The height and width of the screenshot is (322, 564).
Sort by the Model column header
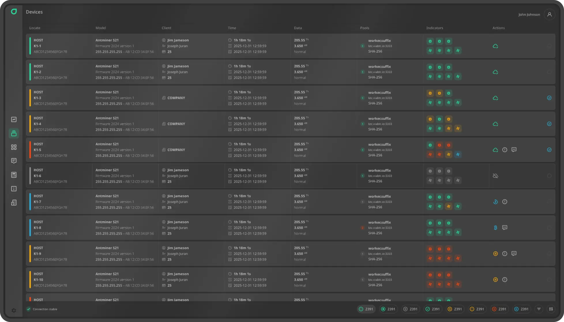(x=101, y=28)
